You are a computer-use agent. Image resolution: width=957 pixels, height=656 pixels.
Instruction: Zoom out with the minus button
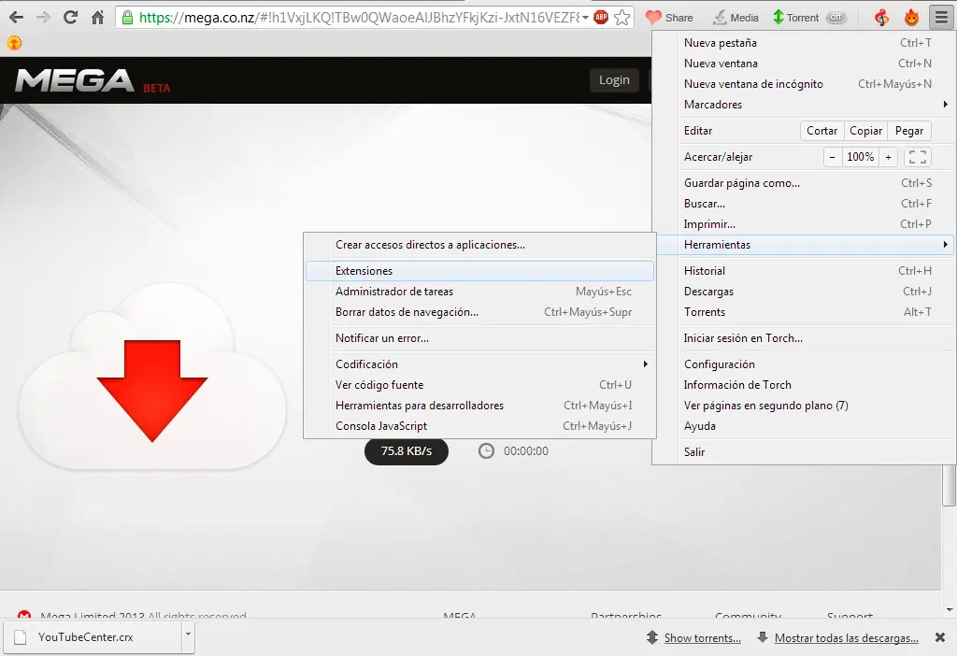click(832, 157)
